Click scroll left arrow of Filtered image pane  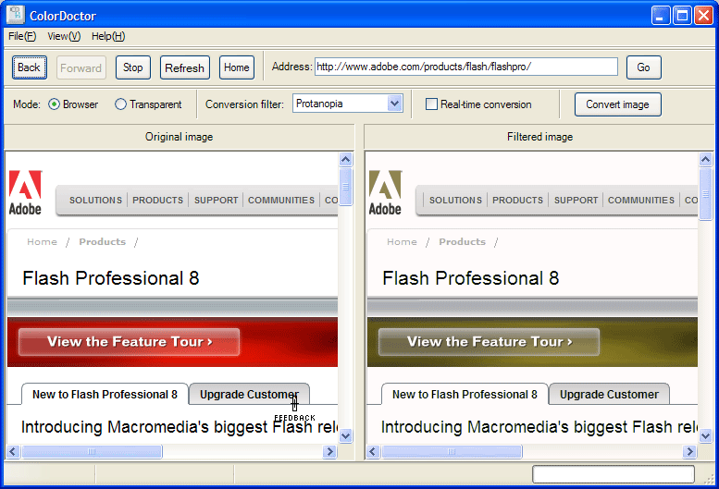pos(373,451)
